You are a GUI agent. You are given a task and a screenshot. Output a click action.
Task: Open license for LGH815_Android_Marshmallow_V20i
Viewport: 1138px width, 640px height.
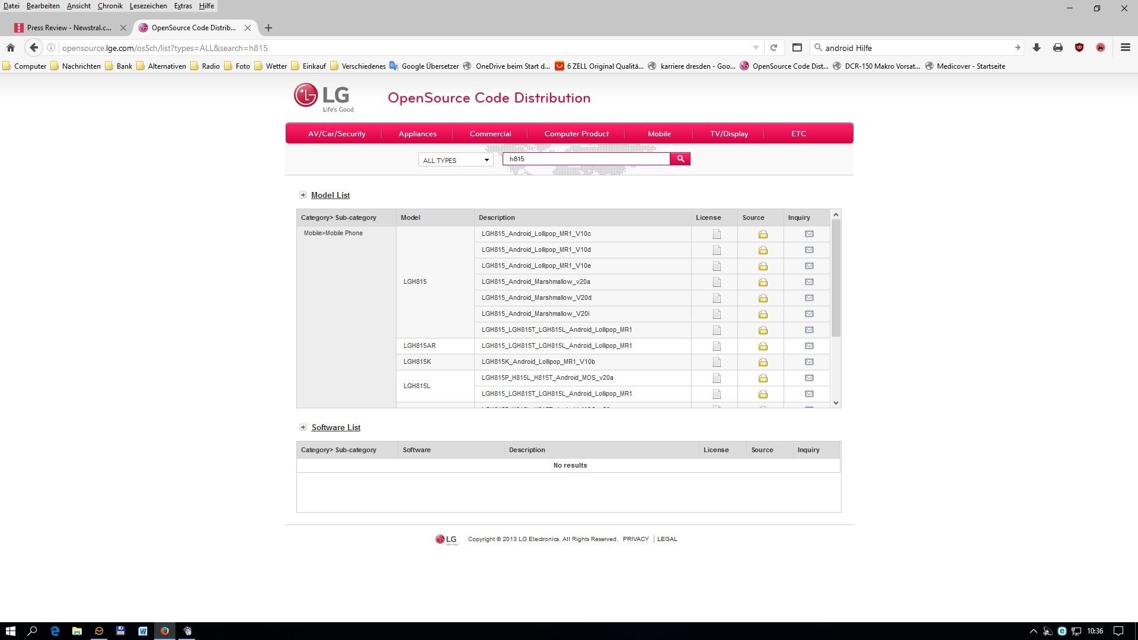point(717,314)
